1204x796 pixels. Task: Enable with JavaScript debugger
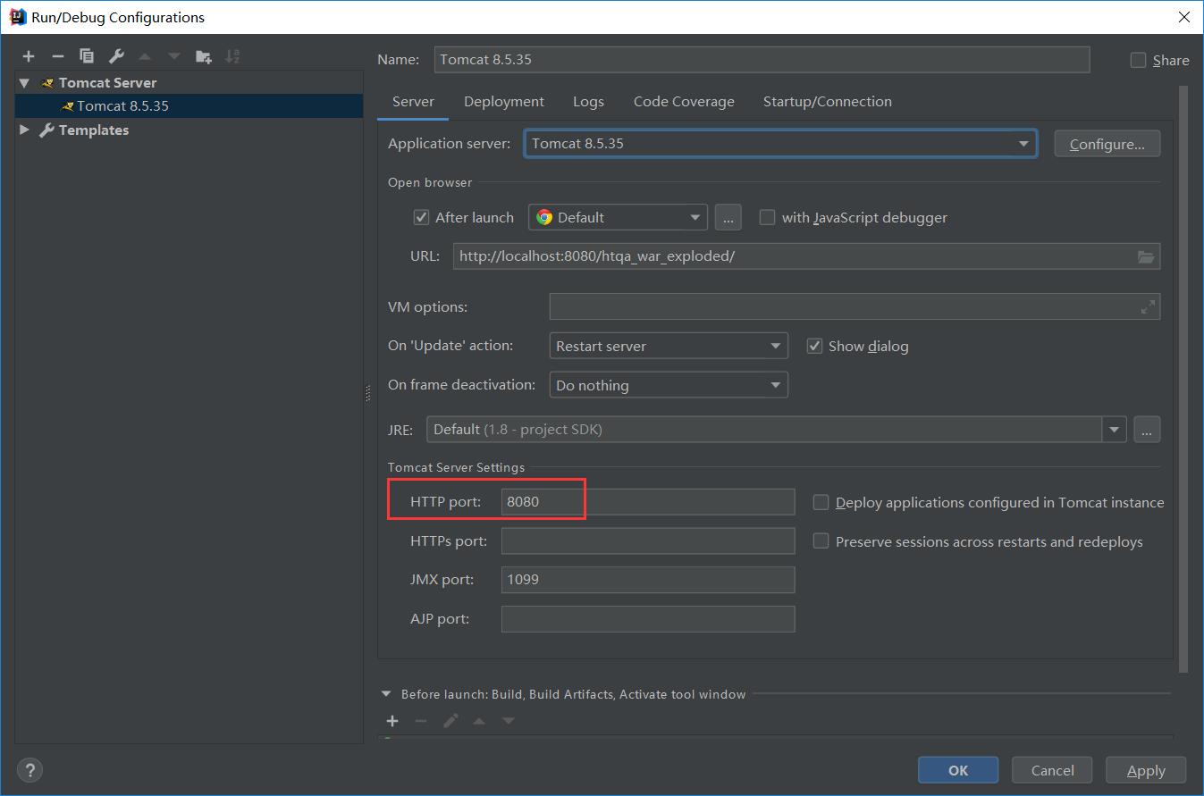(767, 217)
